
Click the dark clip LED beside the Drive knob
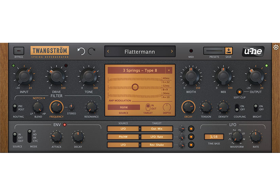(66, 65)
